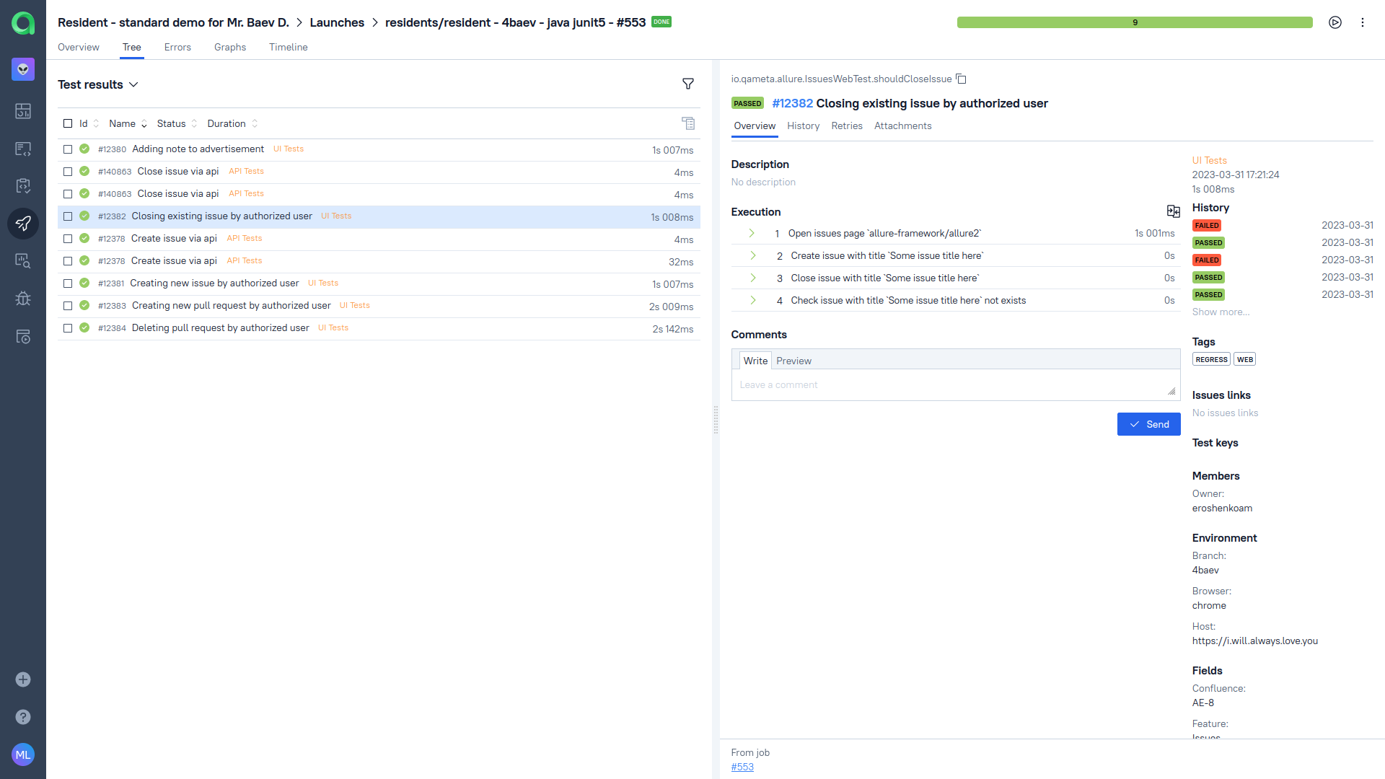Click the Confluence AE-8 field link

pyautogui.click(x=1203, y=703)
